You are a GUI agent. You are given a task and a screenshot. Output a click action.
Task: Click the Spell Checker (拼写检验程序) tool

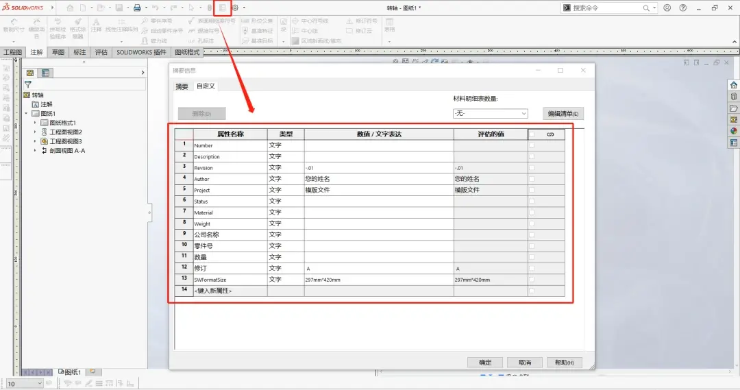tap(58, 29)
